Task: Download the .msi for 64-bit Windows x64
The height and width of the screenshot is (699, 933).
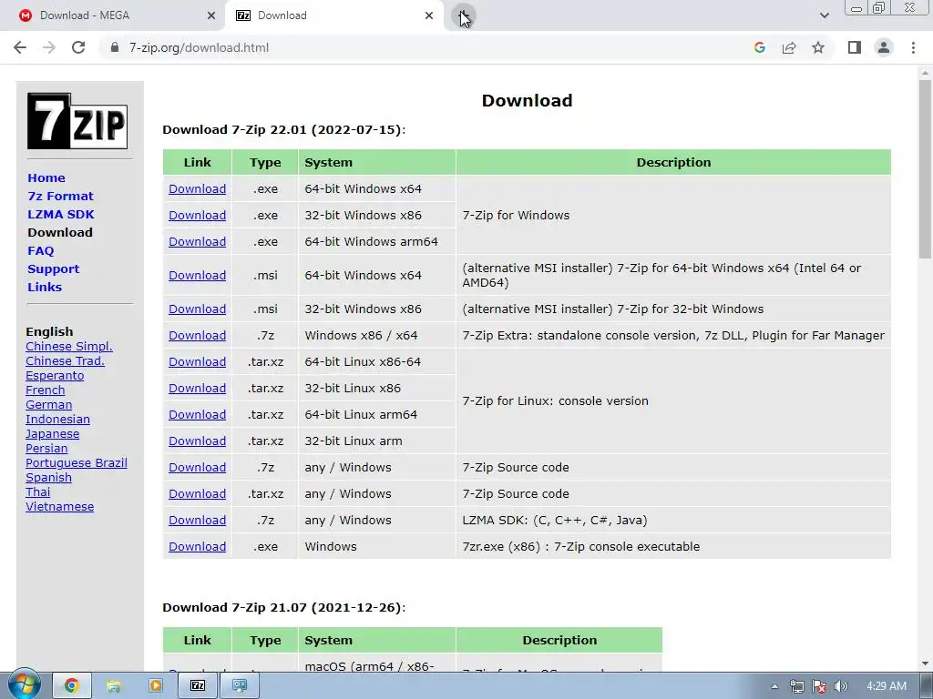Action: [197, 275]
